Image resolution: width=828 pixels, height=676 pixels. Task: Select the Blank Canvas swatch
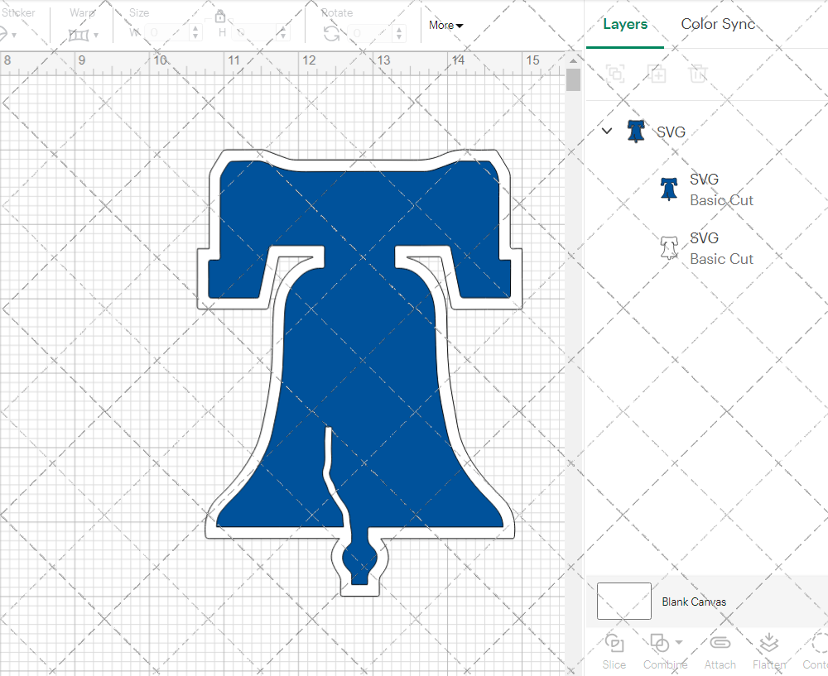pyautogui.click(x=624, y=601)
